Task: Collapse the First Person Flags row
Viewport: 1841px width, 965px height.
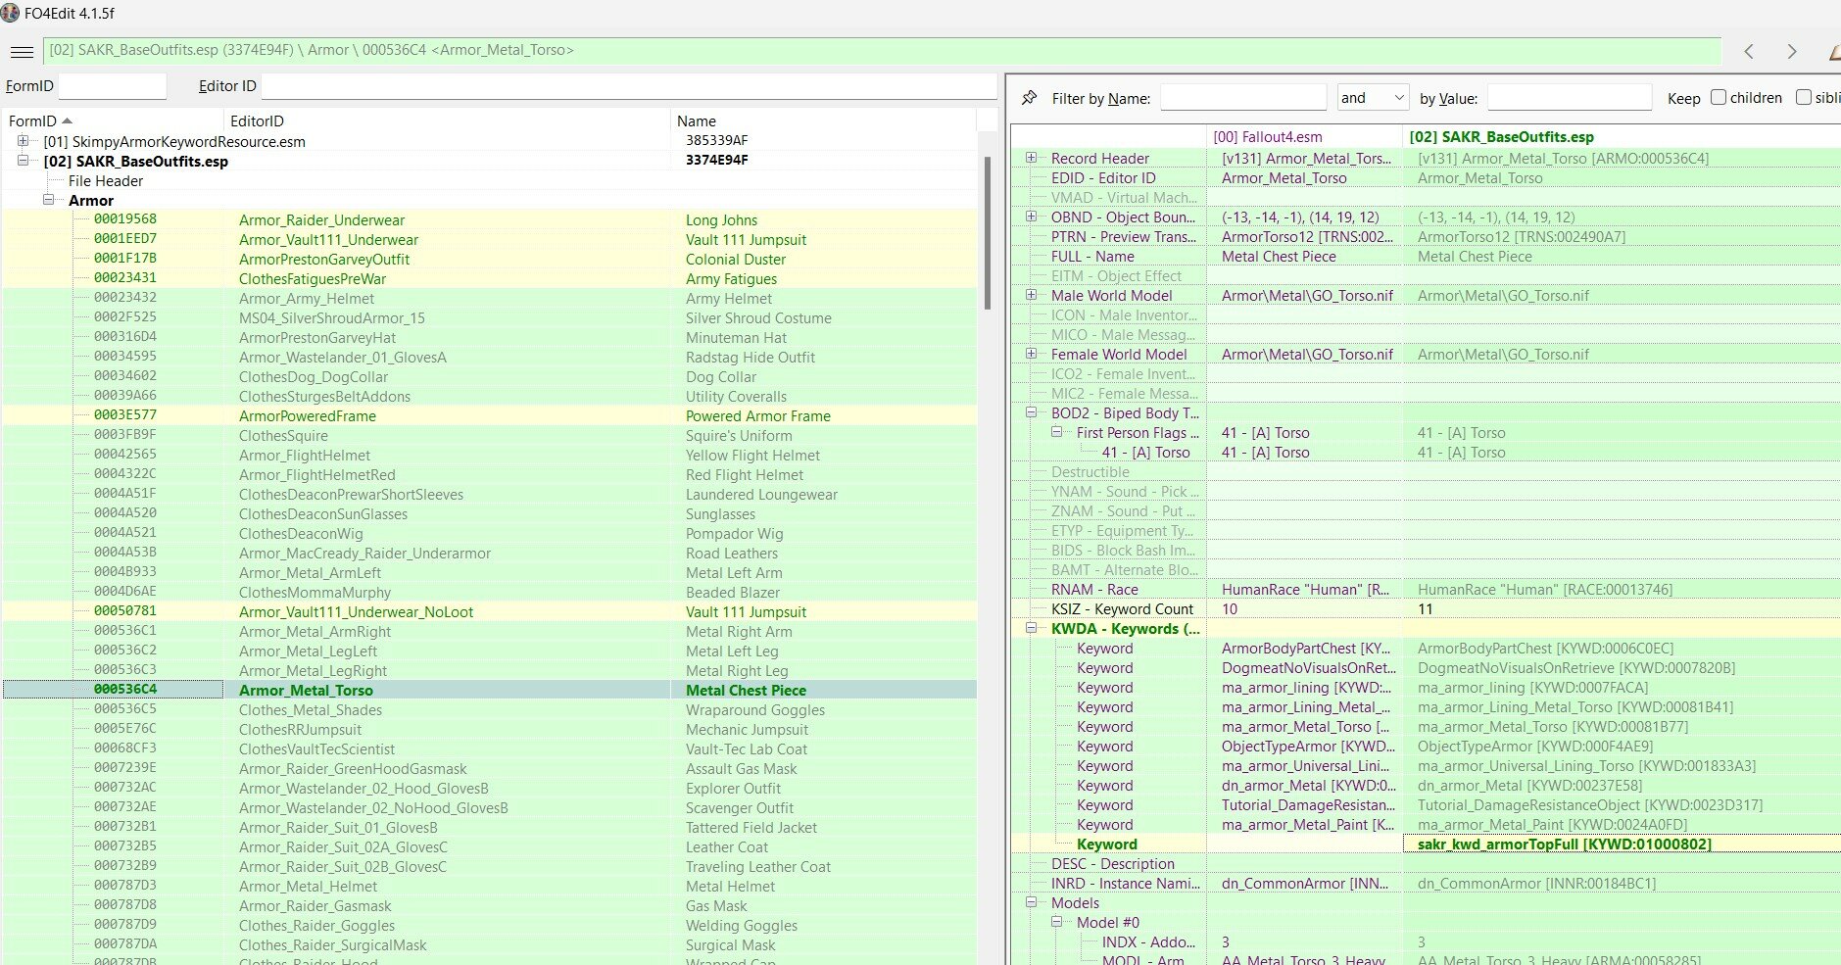Action: [x=1056, y=432]
